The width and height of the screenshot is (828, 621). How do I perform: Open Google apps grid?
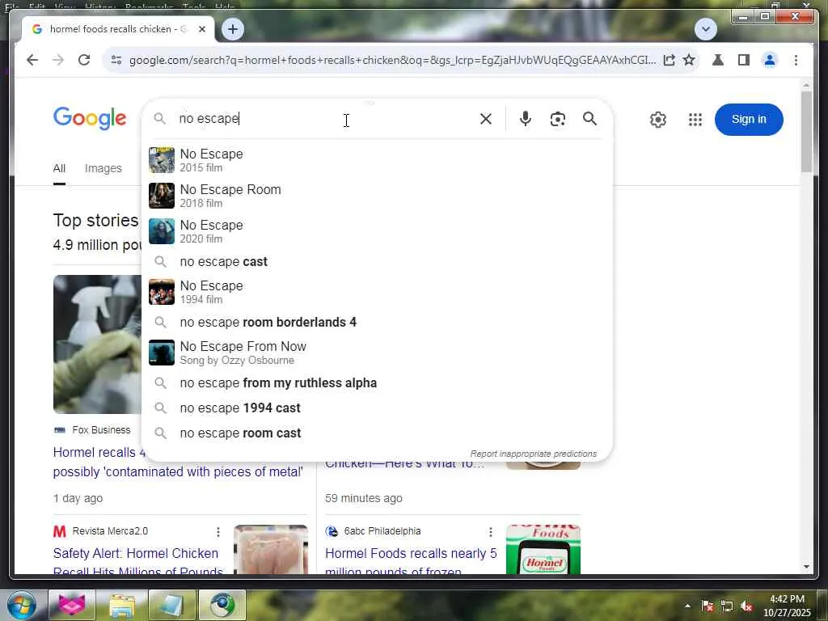(x=695, y=120)
